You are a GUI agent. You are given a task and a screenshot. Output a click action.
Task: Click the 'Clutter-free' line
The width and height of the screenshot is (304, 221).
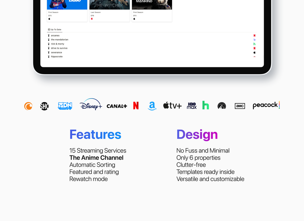(191, 165)
